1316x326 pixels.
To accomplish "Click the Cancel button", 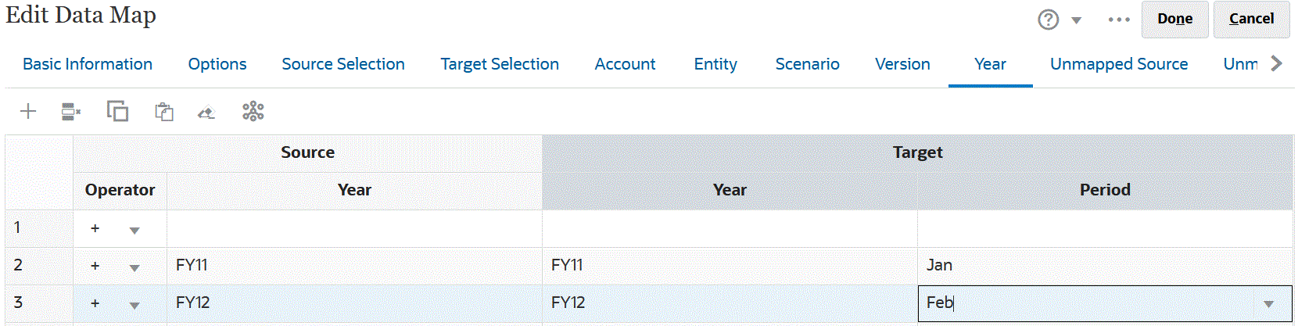I will point(1251,19).
